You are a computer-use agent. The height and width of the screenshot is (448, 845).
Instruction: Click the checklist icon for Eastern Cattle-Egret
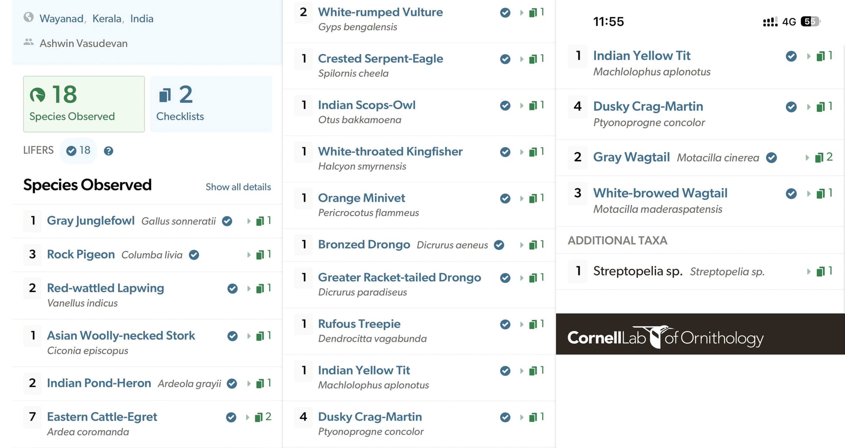click(259, 418)
